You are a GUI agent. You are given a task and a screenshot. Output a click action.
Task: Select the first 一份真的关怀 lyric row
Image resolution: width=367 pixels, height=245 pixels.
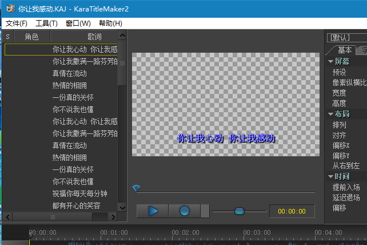coord(61,97)
